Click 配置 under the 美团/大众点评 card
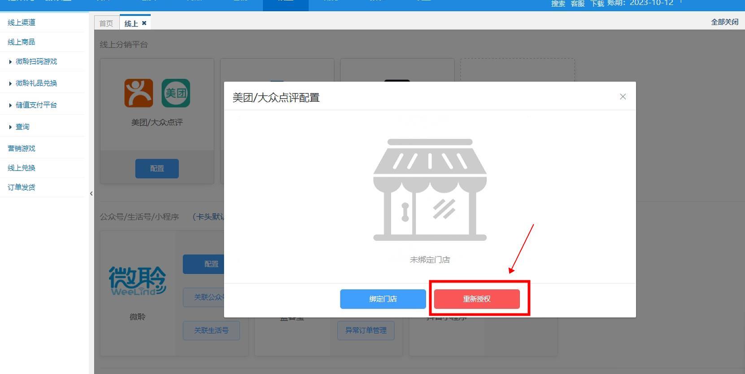745x374 pixels. [157, 169]
